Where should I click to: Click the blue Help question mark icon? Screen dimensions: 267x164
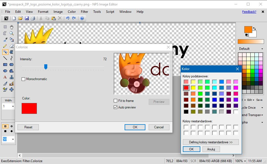82,18
